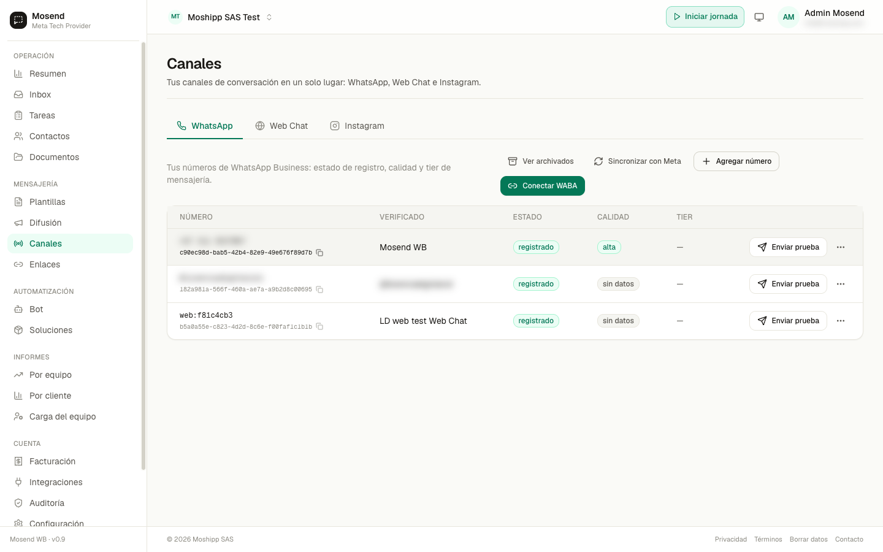Open Integraciones page
This screenshot has height=552, width=883.
pos(70,482)
